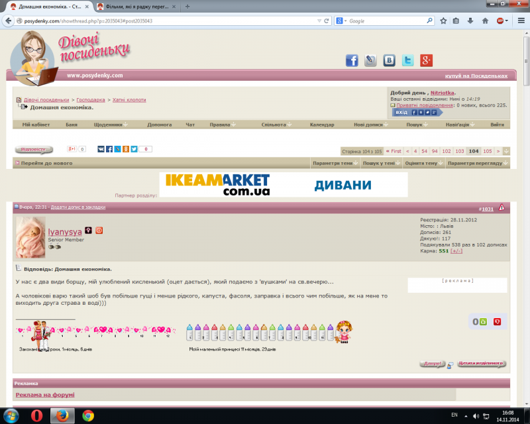Open Firefox downloads arrow icon
This screenshot has width=530, height=424.
(x=470, y=21)
